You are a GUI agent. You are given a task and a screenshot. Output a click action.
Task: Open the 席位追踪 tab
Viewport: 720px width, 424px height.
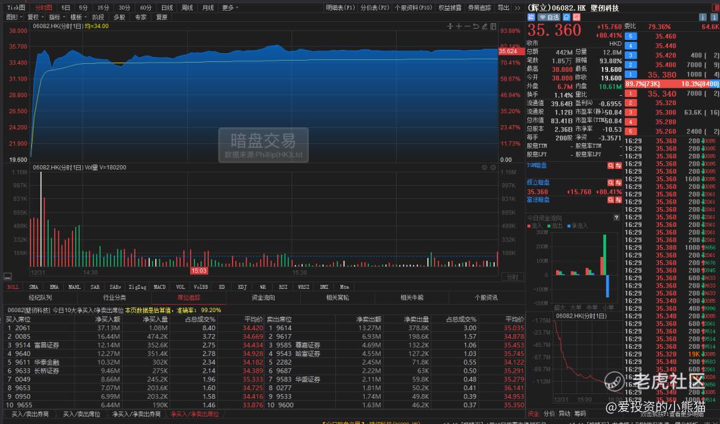tap(189, 298)
